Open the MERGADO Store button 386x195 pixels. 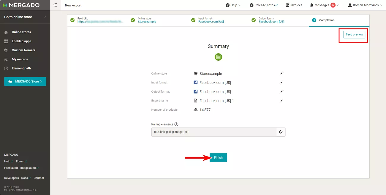tap(25, 81)
